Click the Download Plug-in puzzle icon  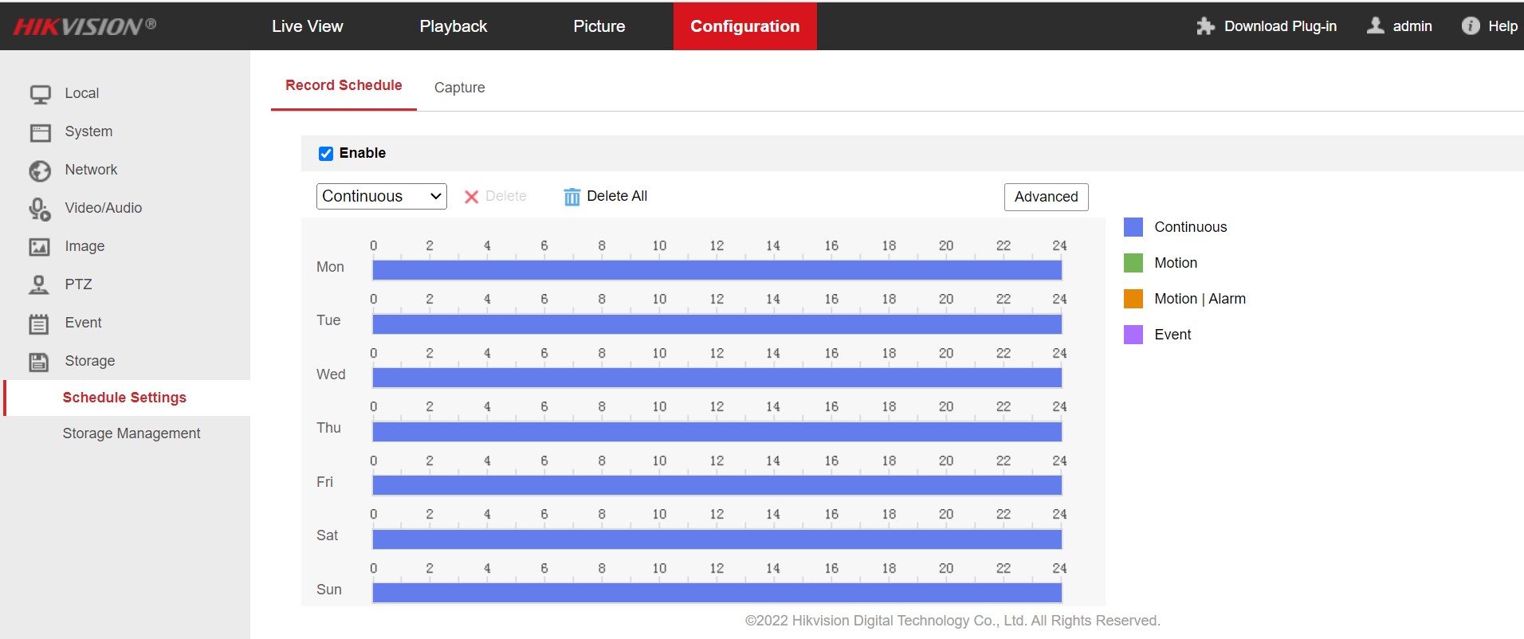point(1205,26)
